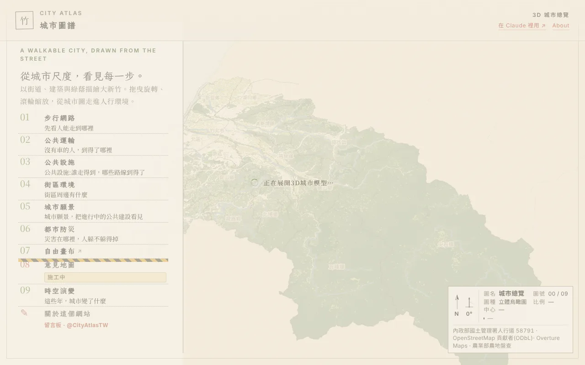Screen dimensions: 585x365
Task: Open chapter 07 自由畫布
Action: click(x=93, y=251)
